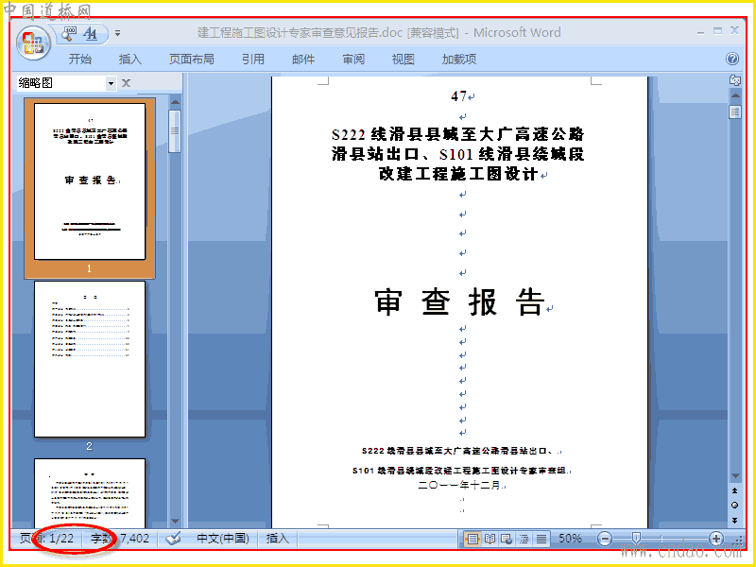The image size is (756, 567).
Task: Switch to Print Layout view icon
Action: (x=472, y=539)
